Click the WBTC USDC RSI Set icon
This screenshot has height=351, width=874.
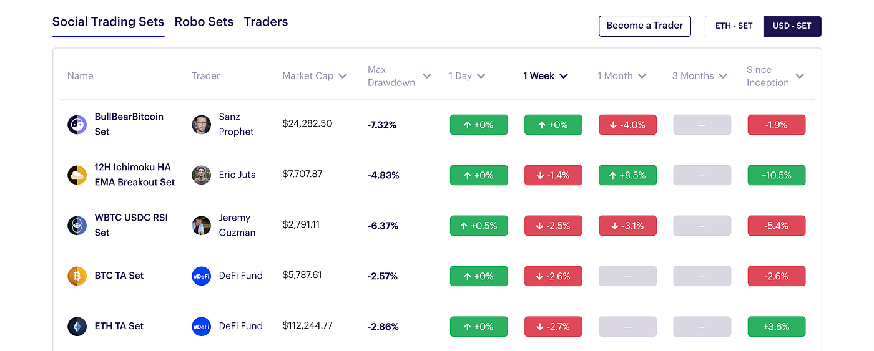[x=77, y=226]
